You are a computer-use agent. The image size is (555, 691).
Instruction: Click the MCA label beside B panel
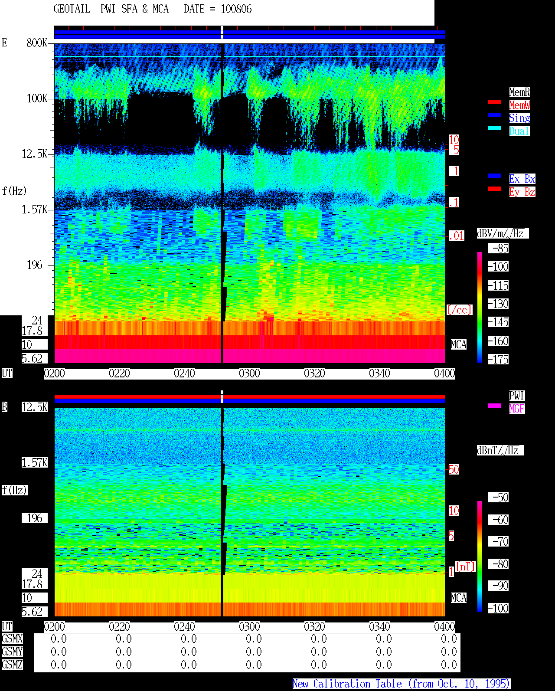(459, 598)
